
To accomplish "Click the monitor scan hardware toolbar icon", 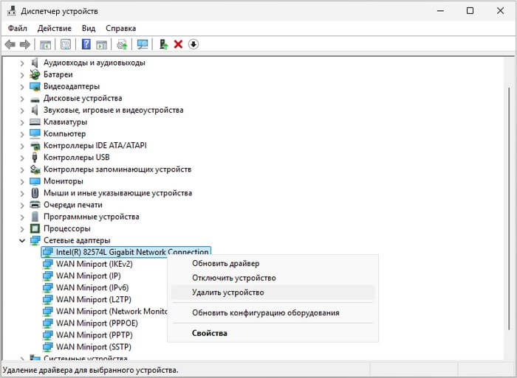I will click(x=143, y=44).
